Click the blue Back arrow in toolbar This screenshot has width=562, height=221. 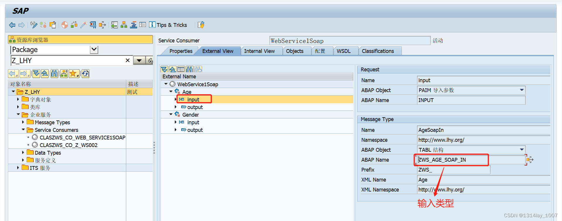coord(12,25)
